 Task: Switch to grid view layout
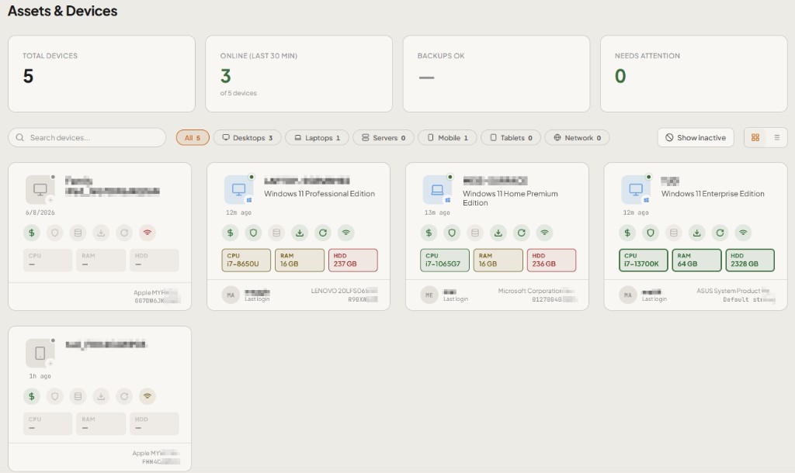755,138
